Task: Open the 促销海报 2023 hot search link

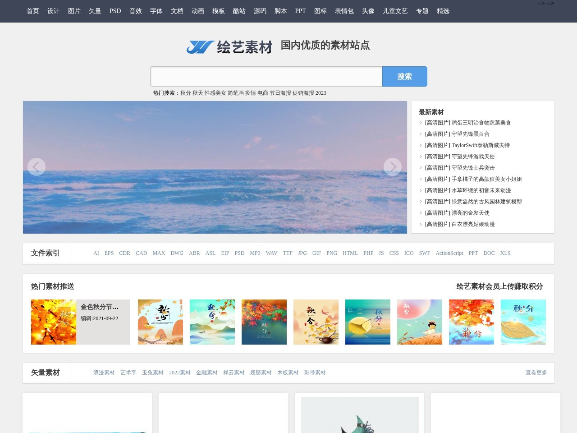Action: [x=310, y=93]
